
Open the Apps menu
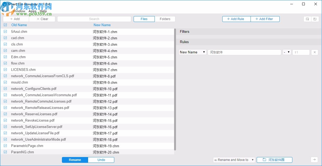tap(32, 11)
